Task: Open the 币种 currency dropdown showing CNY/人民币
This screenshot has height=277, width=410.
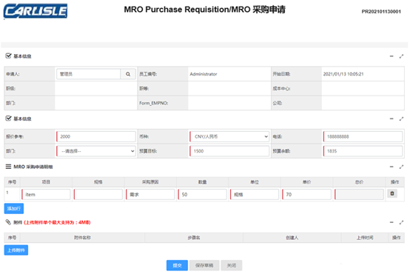Action: point(229,136)
